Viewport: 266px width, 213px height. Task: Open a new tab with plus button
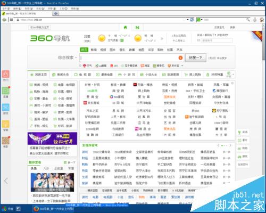point(56,13)
